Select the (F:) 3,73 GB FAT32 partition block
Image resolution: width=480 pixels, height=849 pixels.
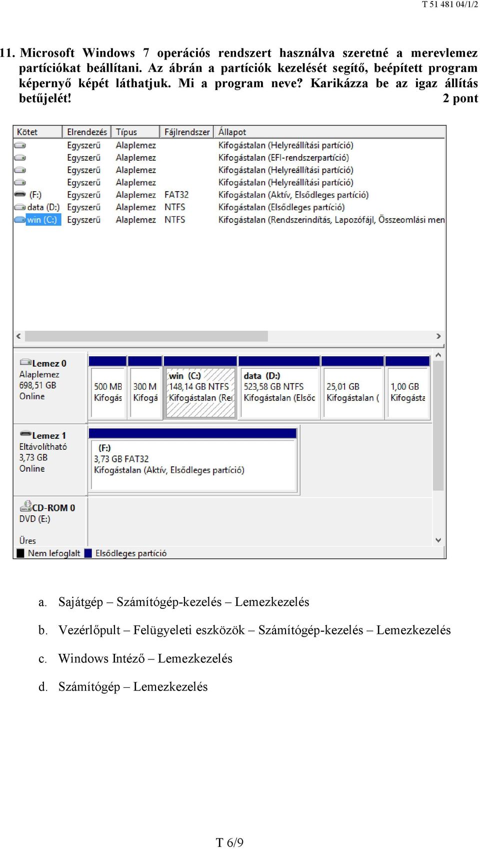pos(193,460)
